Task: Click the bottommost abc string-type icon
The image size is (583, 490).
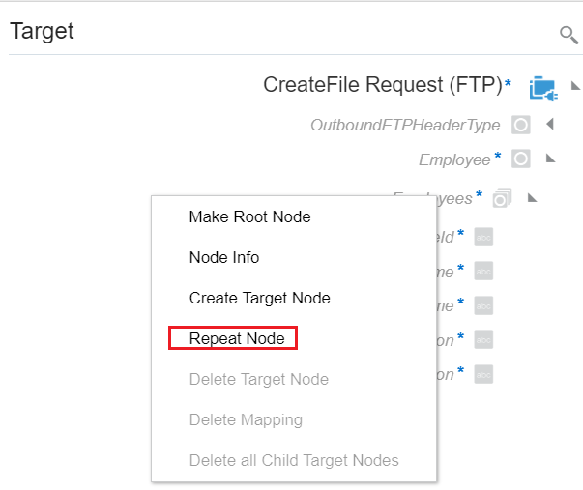Action: click(484, 373)
